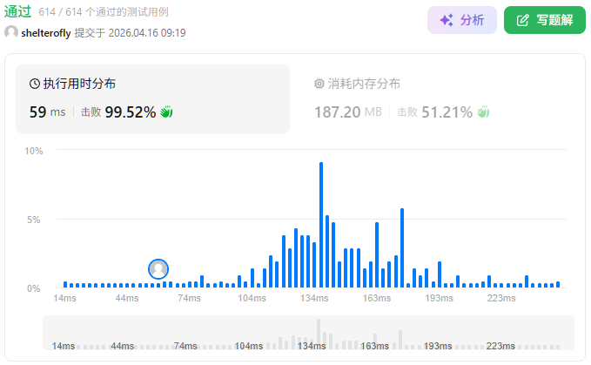Viewport: 591px width, 365px height.
Task: Click the 134ms peak in the minimap
Action: (319, 332)
